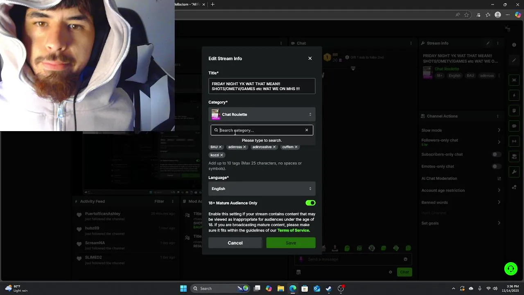Open the English language dropdown
This screenshot has width=524, height=295.
click(262, 189)
